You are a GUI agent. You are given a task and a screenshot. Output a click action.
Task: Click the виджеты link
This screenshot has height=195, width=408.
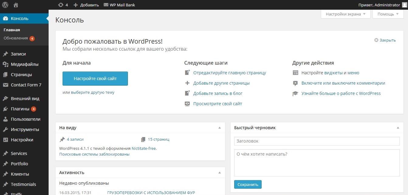coord(333,73)
